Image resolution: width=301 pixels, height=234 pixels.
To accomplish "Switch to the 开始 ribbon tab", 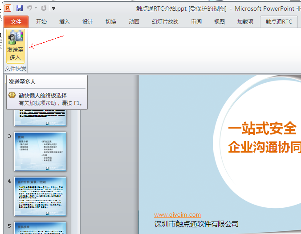I will pos(41,21).
